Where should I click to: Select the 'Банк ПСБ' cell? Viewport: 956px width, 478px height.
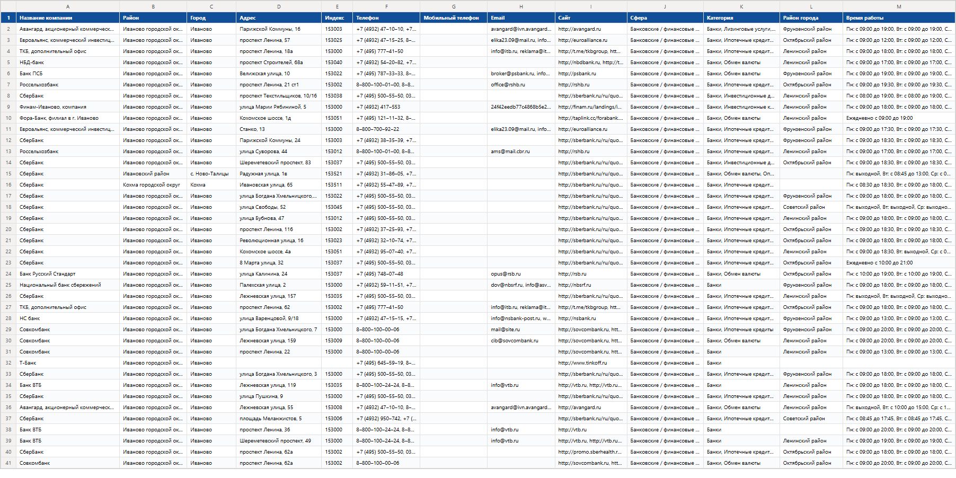pyautogui.click(x=68, y=73)
